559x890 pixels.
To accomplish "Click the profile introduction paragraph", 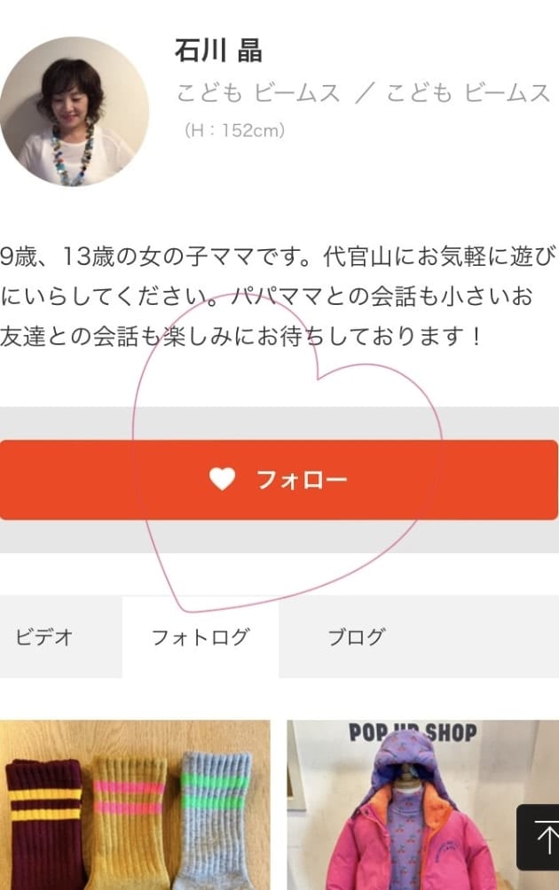I will [x=277, y=296].
